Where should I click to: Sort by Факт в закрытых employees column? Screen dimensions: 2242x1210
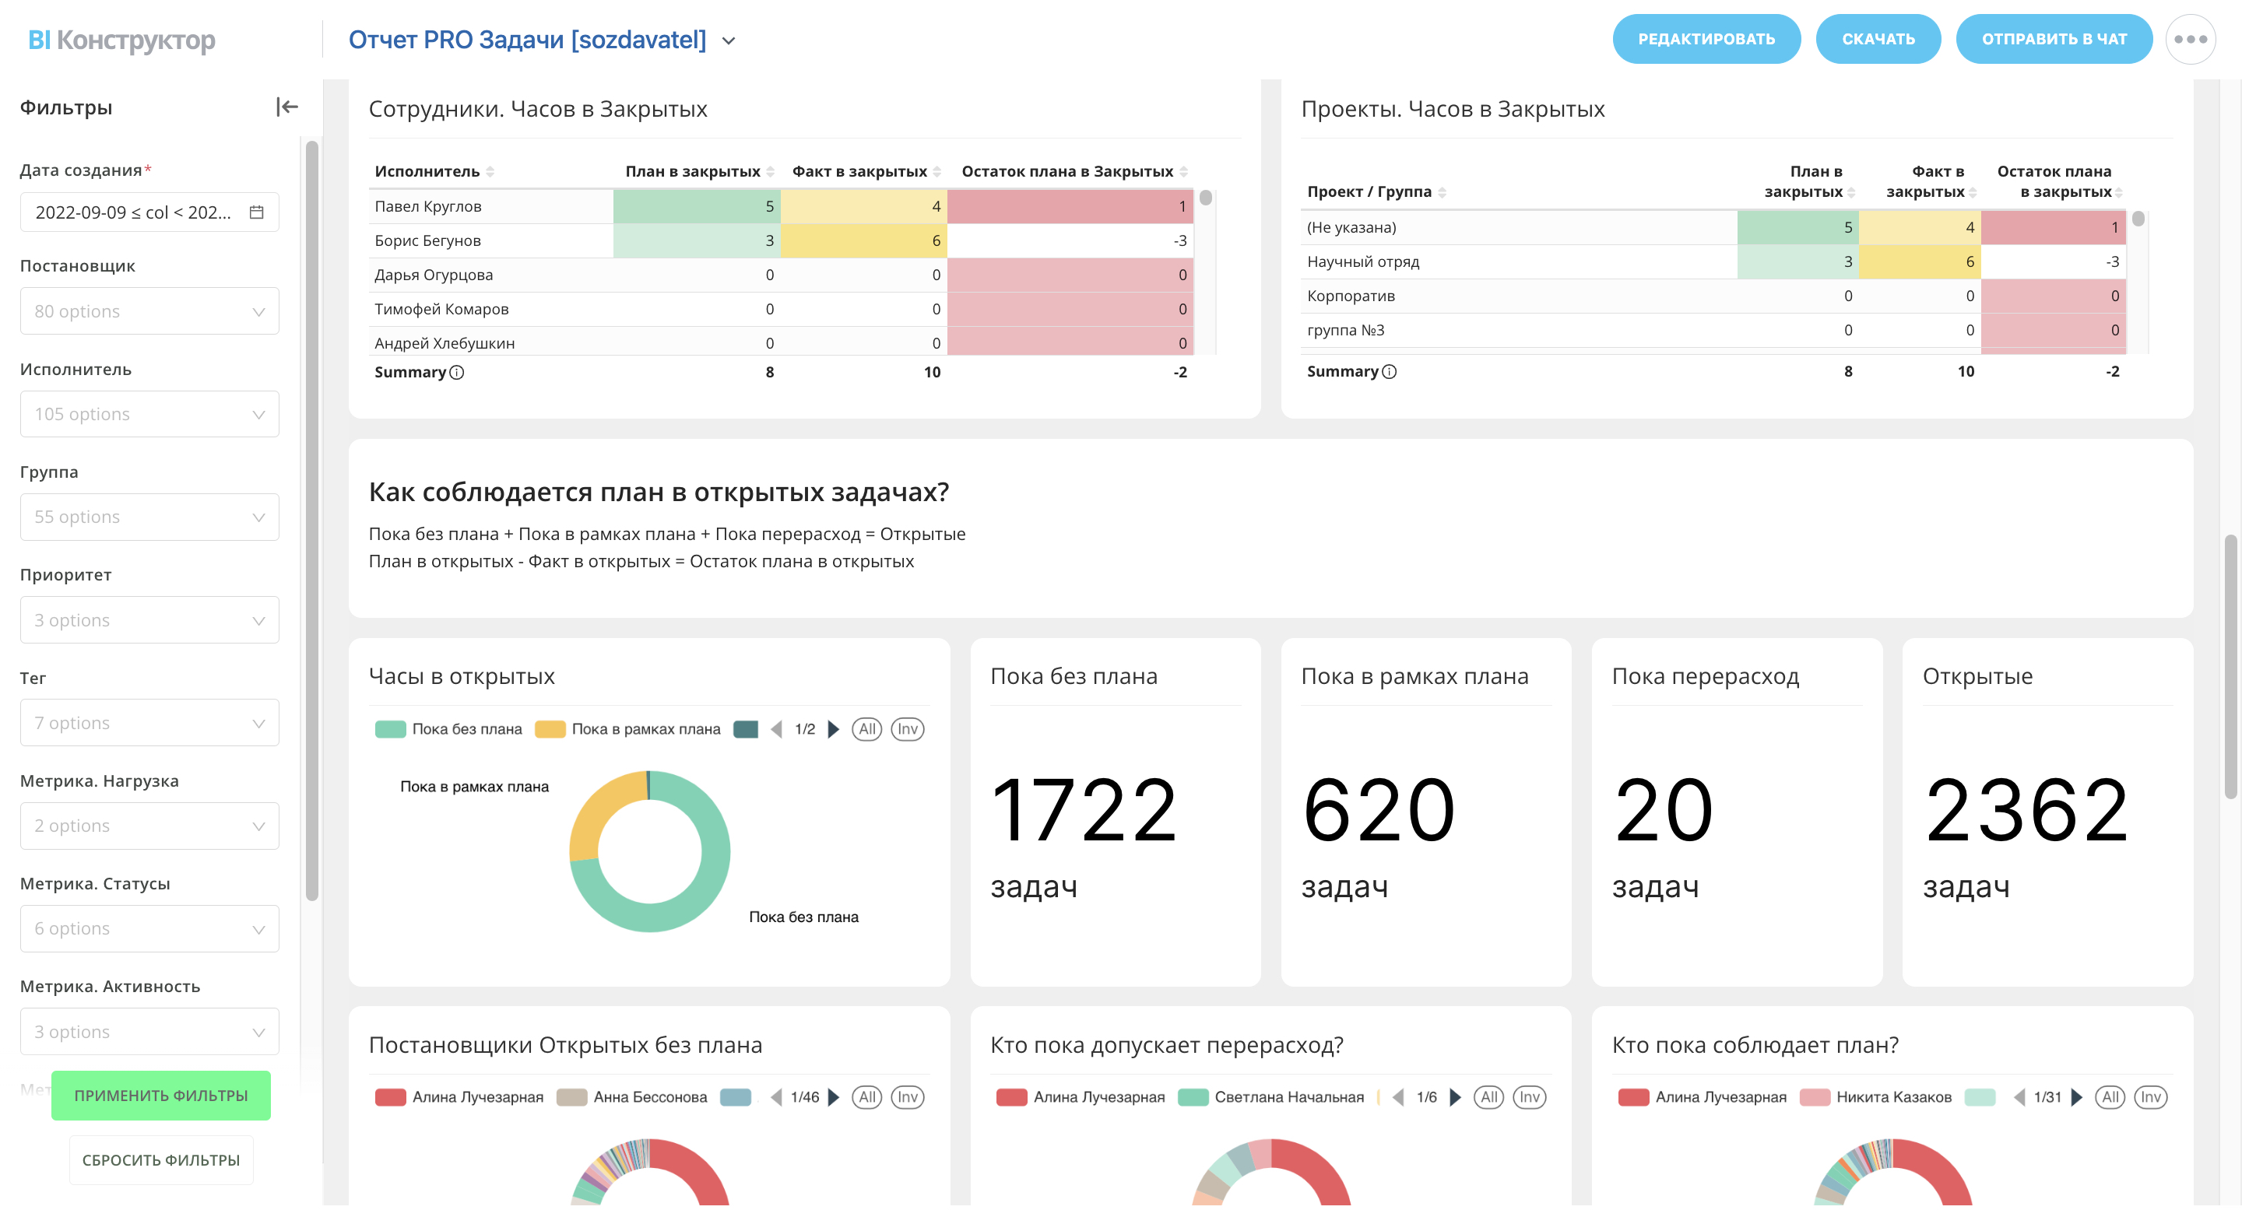[x=937, y=172]
